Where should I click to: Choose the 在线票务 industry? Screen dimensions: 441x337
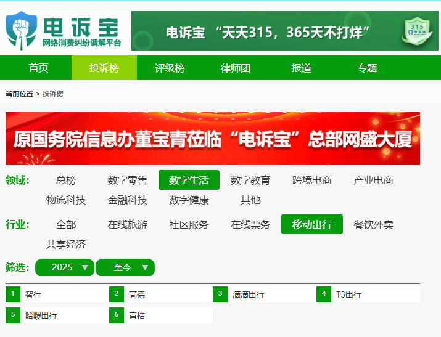coord(250,224)
